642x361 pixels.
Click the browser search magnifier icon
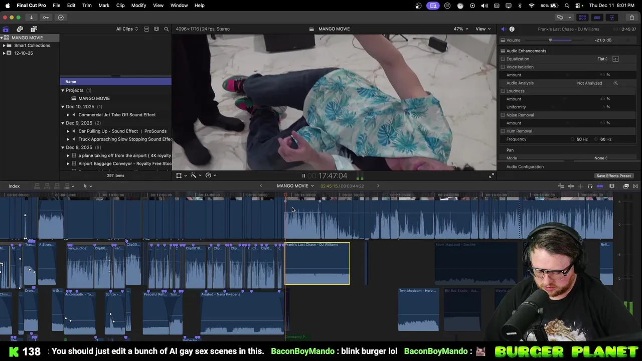click(167, 29)
